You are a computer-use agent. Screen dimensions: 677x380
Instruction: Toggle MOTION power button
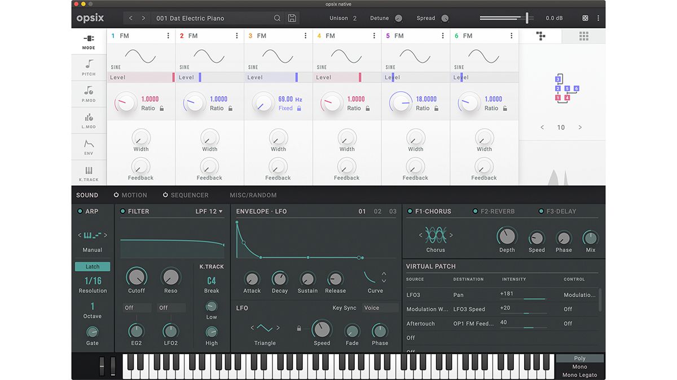click(116, 195)
